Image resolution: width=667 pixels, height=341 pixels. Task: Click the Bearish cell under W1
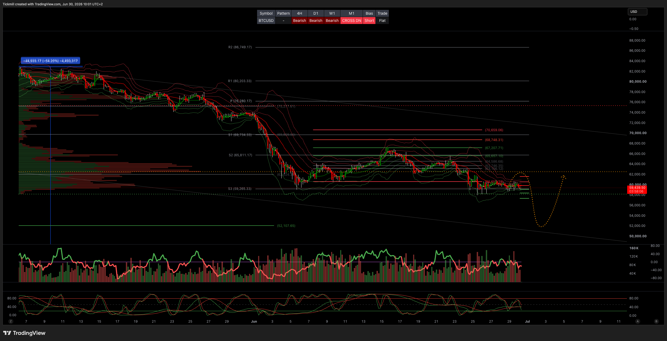coord(332,21)
